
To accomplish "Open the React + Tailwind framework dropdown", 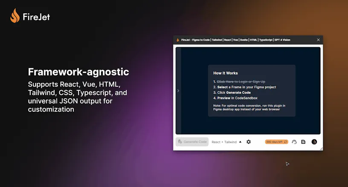I will coord(226,142).
